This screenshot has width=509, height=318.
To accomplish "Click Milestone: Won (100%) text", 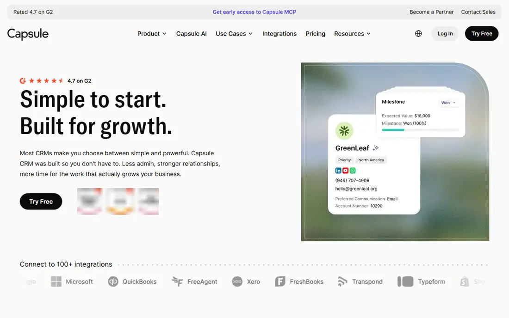I will pos(404,123).
